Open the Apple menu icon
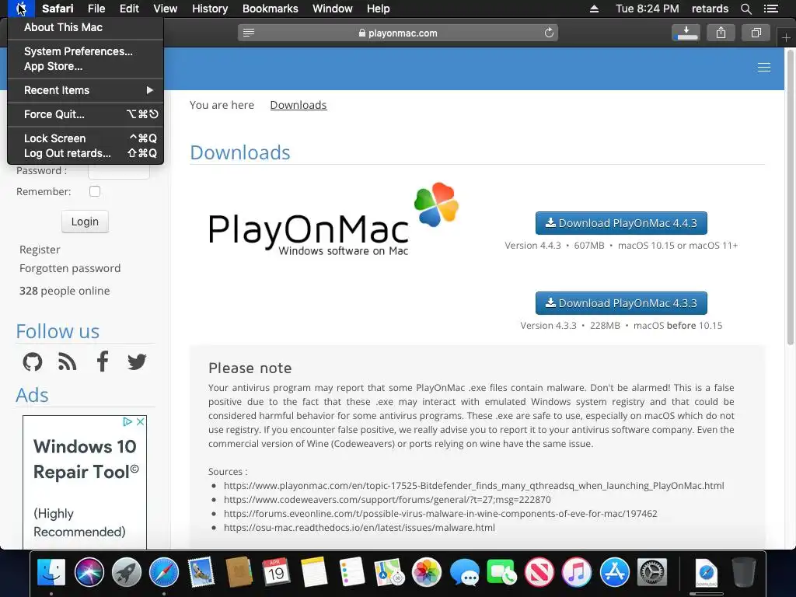Viewport: 796px width, 597px height. pos(21,9)
